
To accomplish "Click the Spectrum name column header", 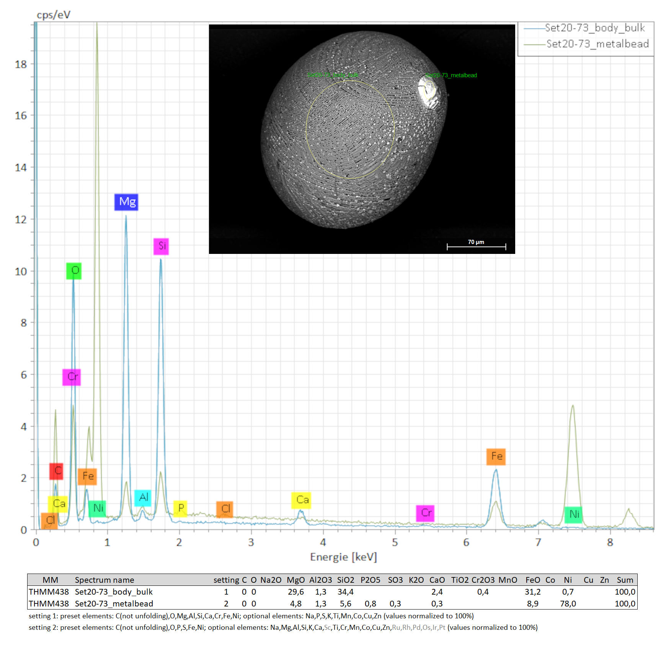I will click(x=104, y=580).
